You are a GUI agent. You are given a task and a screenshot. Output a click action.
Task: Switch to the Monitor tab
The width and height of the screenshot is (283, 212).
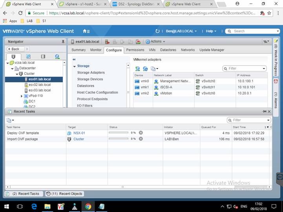click(x=96, y=50)
